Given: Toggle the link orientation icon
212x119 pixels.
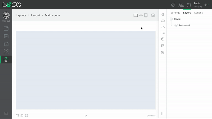Looking at the screenshot, I should coord(141,15).
